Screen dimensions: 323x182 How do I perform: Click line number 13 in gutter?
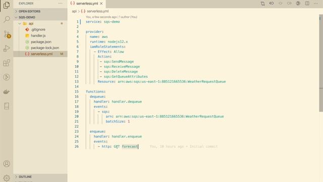tap(76, 81)
